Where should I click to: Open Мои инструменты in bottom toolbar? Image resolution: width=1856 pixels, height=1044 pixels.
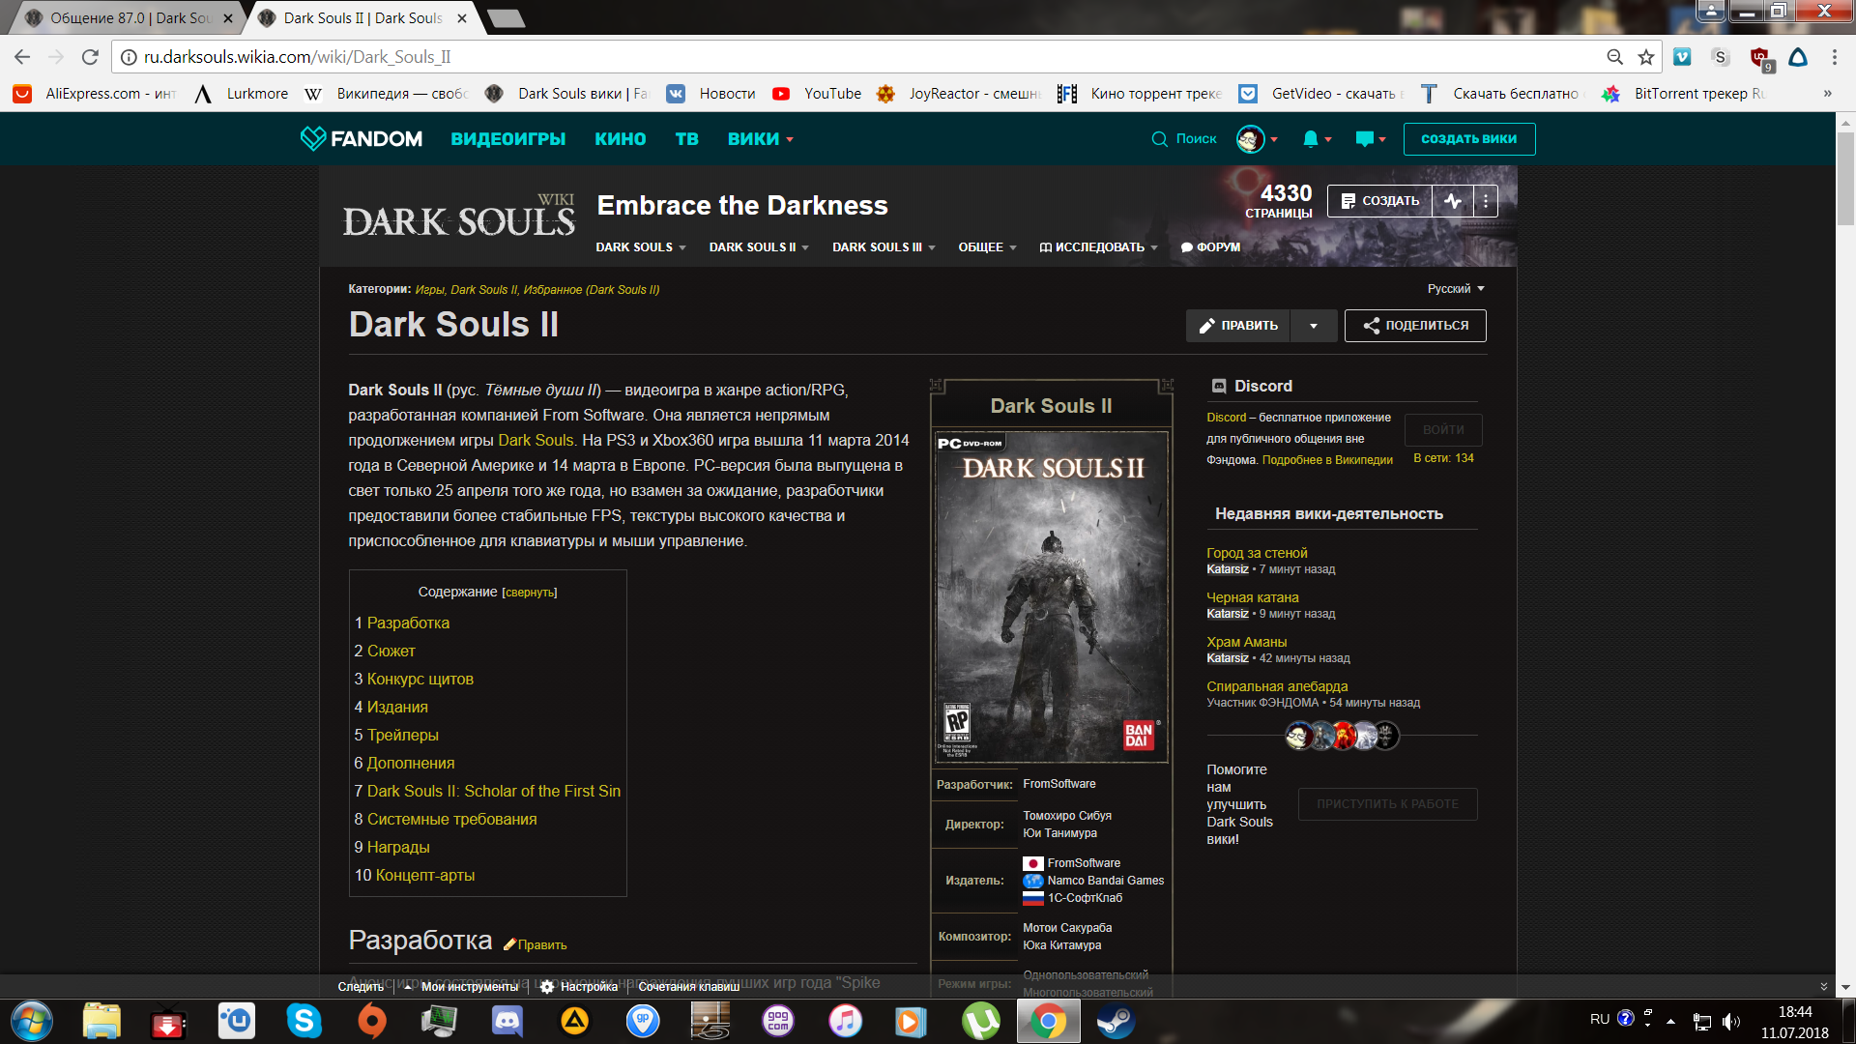[470, 987]
